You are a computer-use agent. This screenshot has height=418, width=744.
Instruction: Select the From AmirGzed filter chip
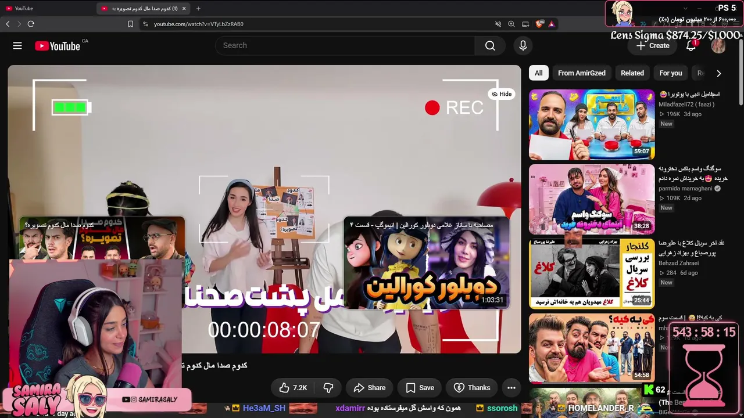click(x=582, y=73)
